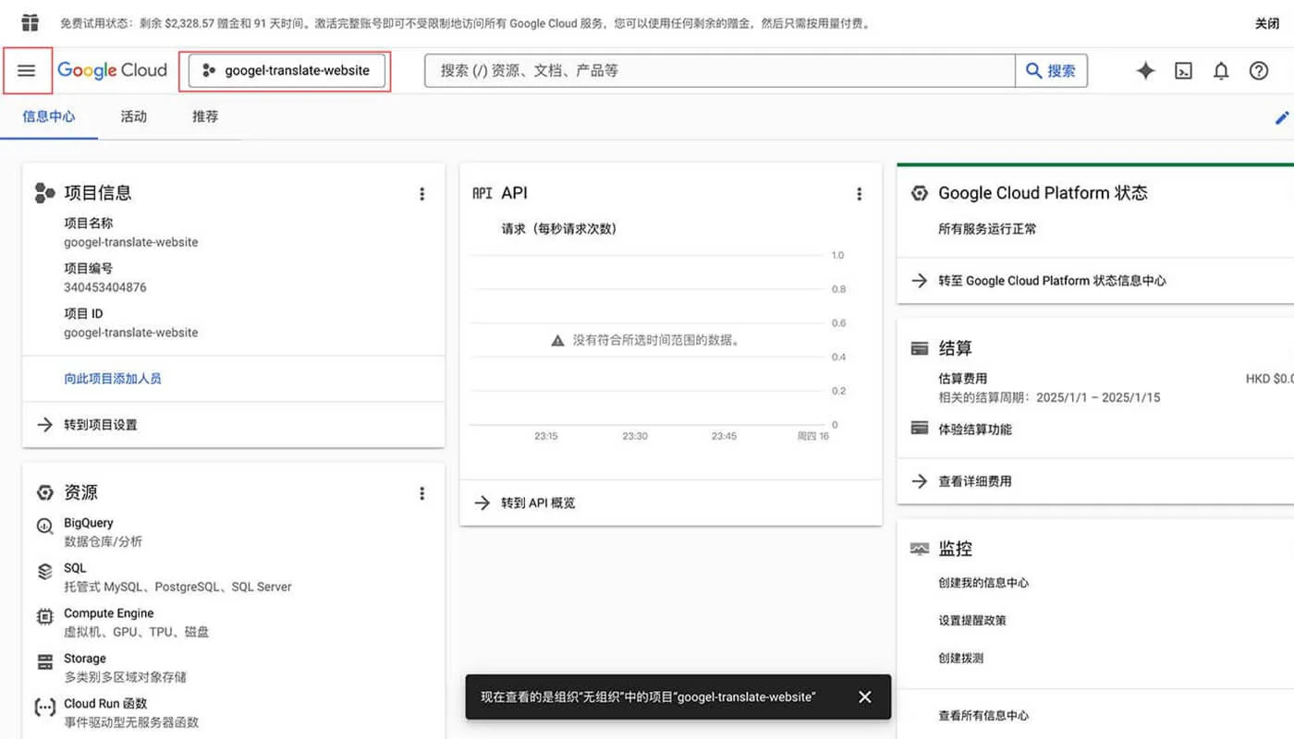Image resolution: width=1294 pixels, height=739 pixels.
Task: Switch to the 推荐 tab
Action: (x=204, y=116)
